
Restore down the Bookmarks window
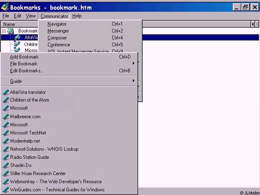tap(245, 7)
